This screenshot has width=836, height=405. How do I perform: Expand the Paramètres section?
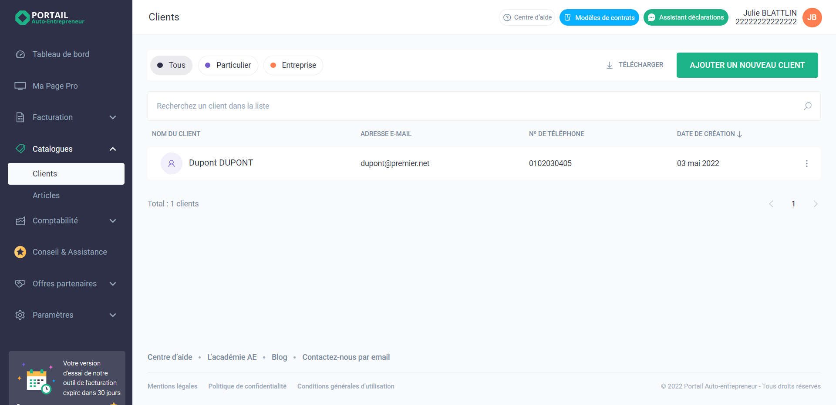tap(113, 315)
